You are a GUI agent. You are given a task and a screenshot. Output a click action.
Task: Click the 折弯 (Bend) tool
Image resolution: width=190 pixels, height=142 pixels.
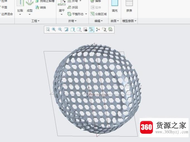[x=73, y=1]
